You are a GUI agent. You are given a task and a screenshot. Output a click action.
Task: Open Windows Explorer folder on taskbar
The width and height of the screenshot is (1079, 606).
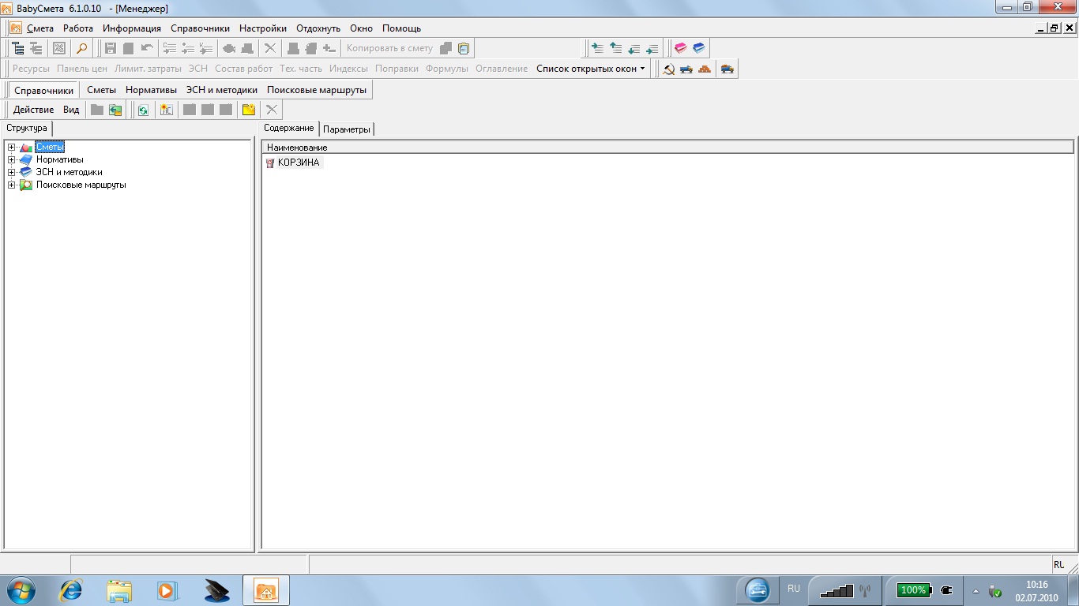pos(120,589)
